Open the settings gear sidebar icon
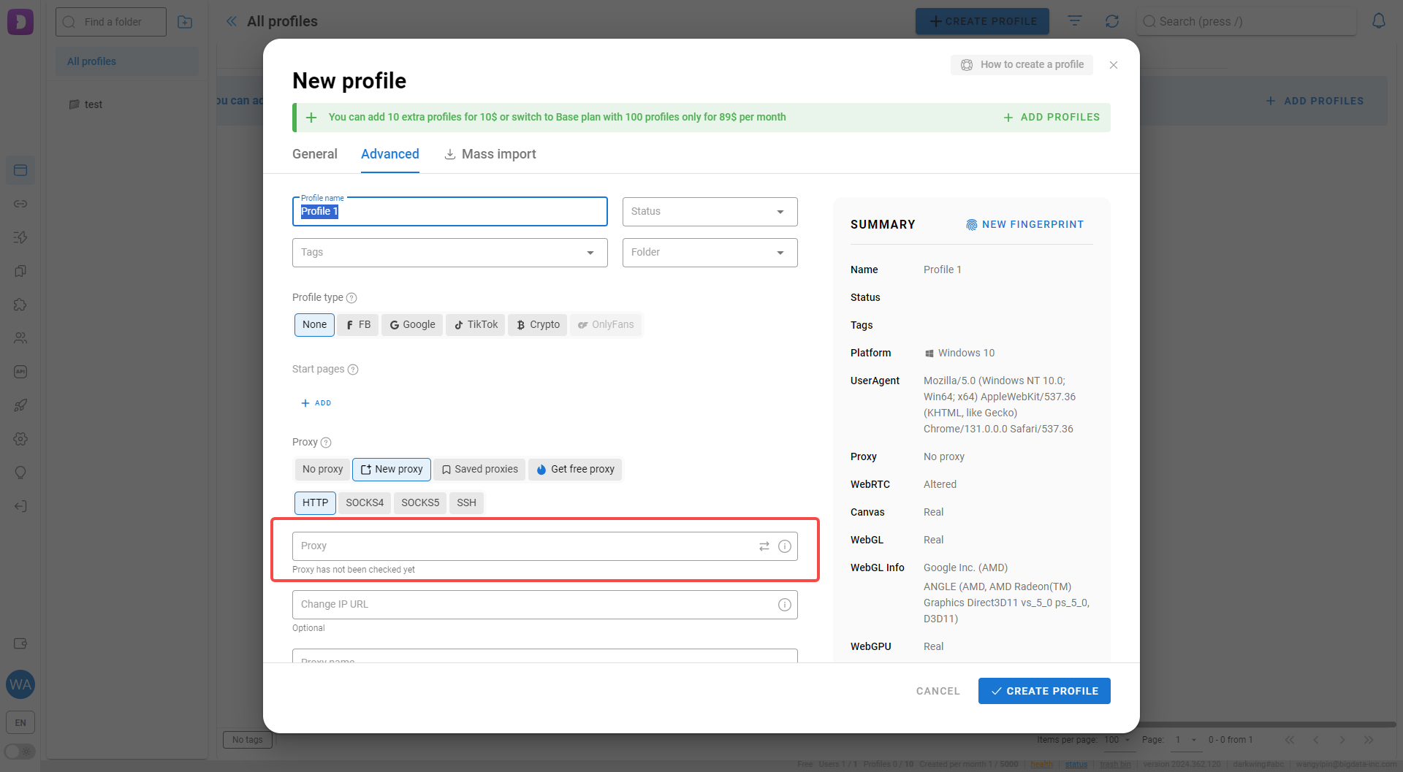 (x=20, y=439)
